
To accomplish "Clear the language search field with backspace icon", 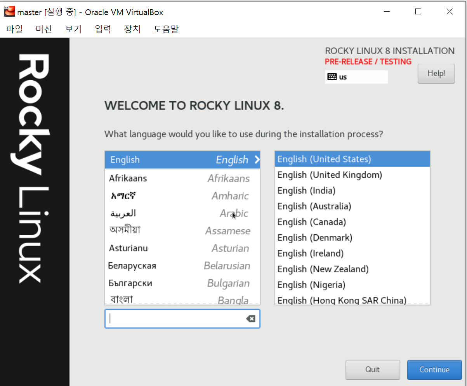I will tap(251, 318).
